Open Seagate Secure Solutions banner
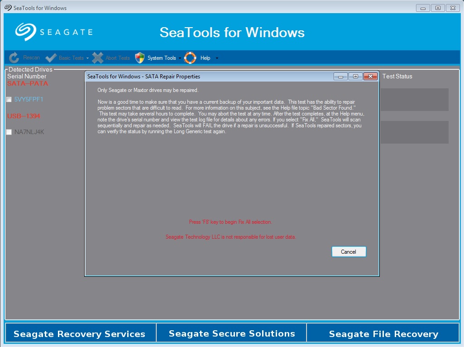Image resolution: width=464 pixels, height=347 pixels. (x=231, y=333)
